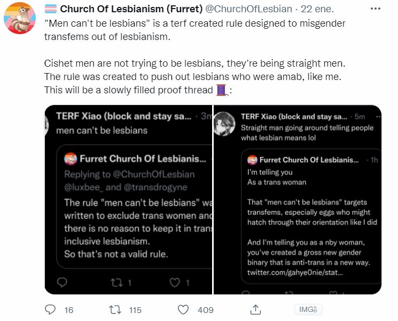This screenshot has width=398, height=321.
Task: Click the thread spool emoji
Action: pos(222,90)
